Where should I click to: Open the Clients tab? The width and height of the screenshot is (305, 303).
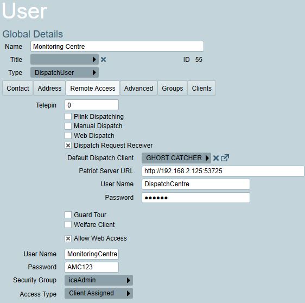point(202,89)
